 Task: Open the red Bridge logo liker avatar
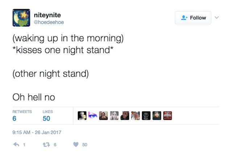pyautogui.click(x=167, y=116)
